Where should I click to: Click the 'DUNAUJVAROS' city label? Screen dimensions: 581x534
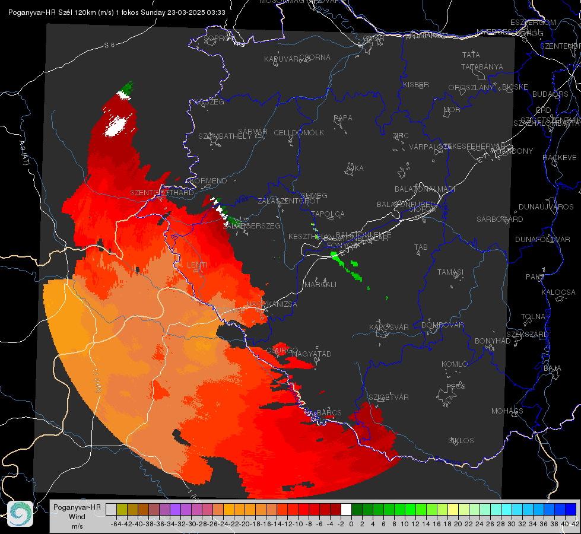(546, 207)
